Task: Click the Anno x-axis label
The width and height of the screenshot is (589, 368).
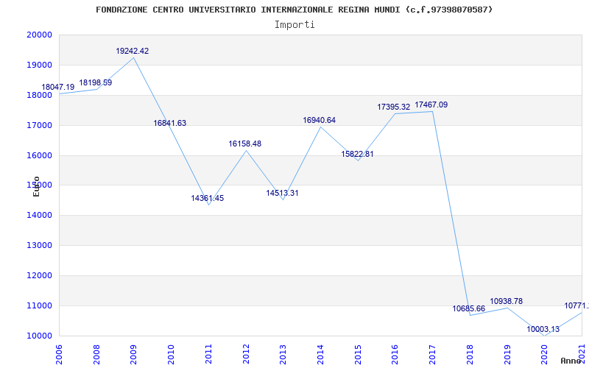Action: coord(571,361)
